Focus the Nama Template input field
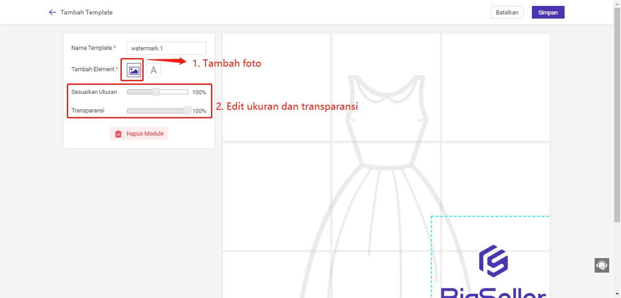The height and width of the screenshot is (298, 621). [x=166, y=48]
